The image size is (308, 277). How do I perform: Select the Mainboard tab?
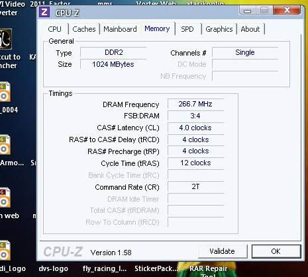click(x=120, y=29)
